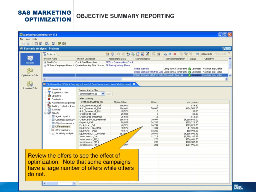Click the red X delete icon in the Projects toolbar
The width and height of the screenshot is (256, 192).
click(175, 54)
